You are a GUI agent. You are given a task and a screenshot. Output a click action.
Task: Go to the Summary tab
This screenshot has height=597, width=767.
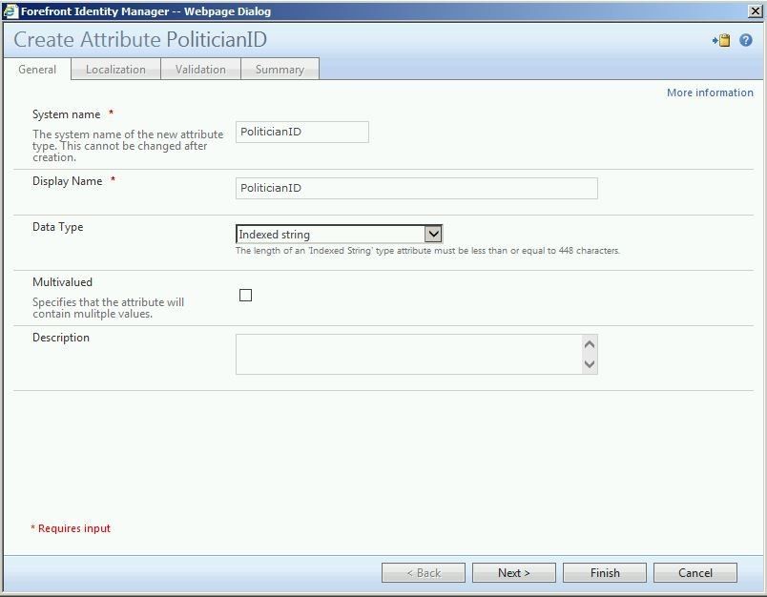coord(280,70)
